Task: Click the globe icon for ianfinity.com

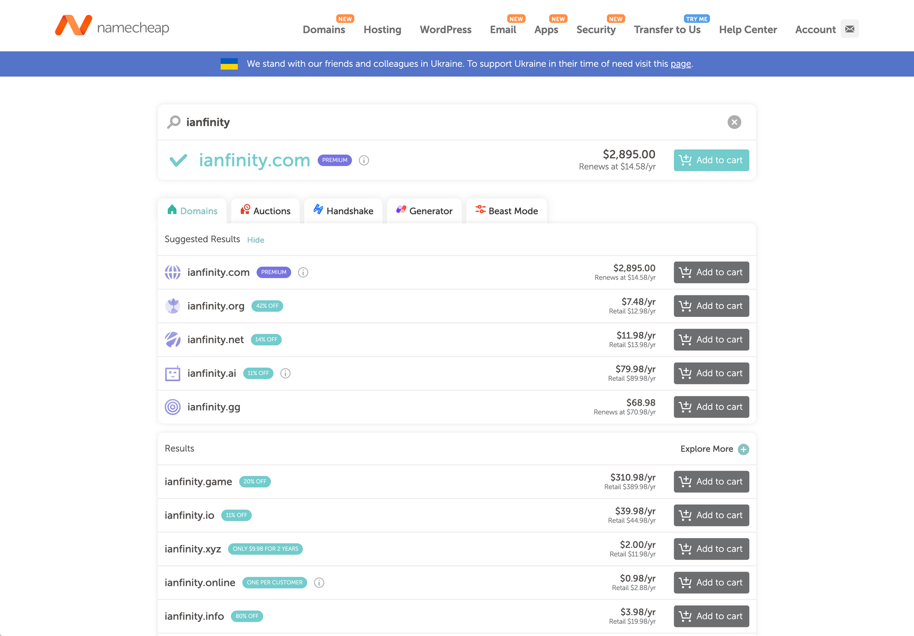Action: 173,272
